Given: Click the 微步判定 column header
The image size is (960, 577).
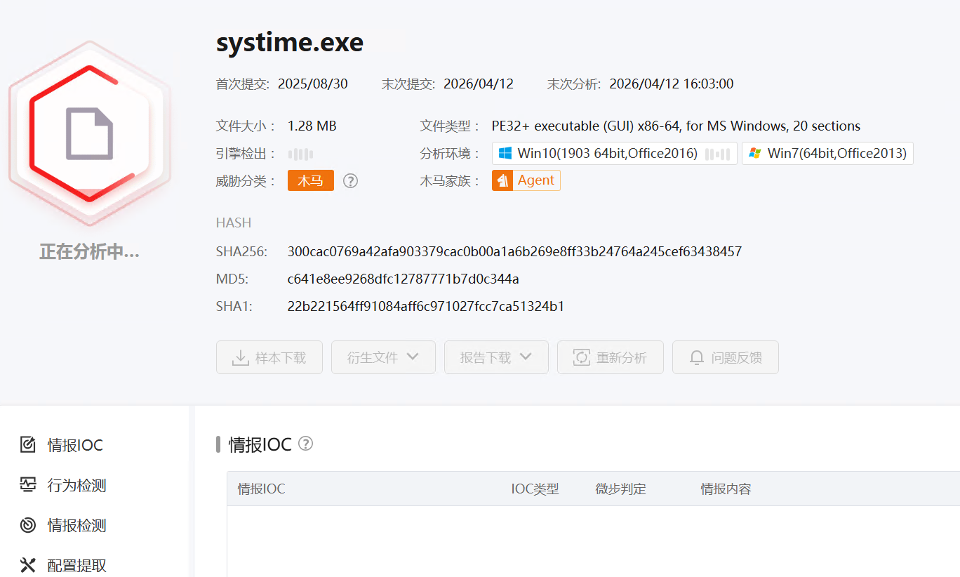Looking at the screenshot, I should (x=621, y=489).
